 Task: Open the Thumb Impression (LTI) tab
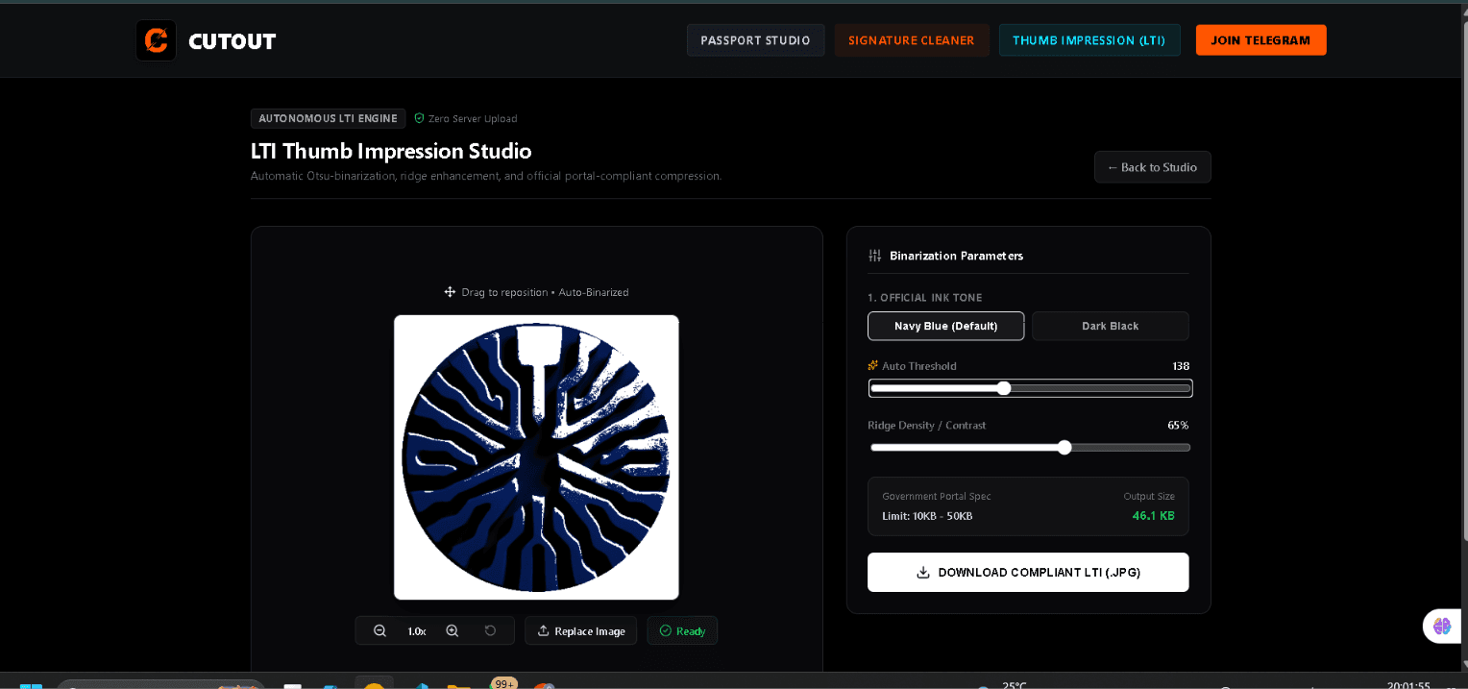1089,40
